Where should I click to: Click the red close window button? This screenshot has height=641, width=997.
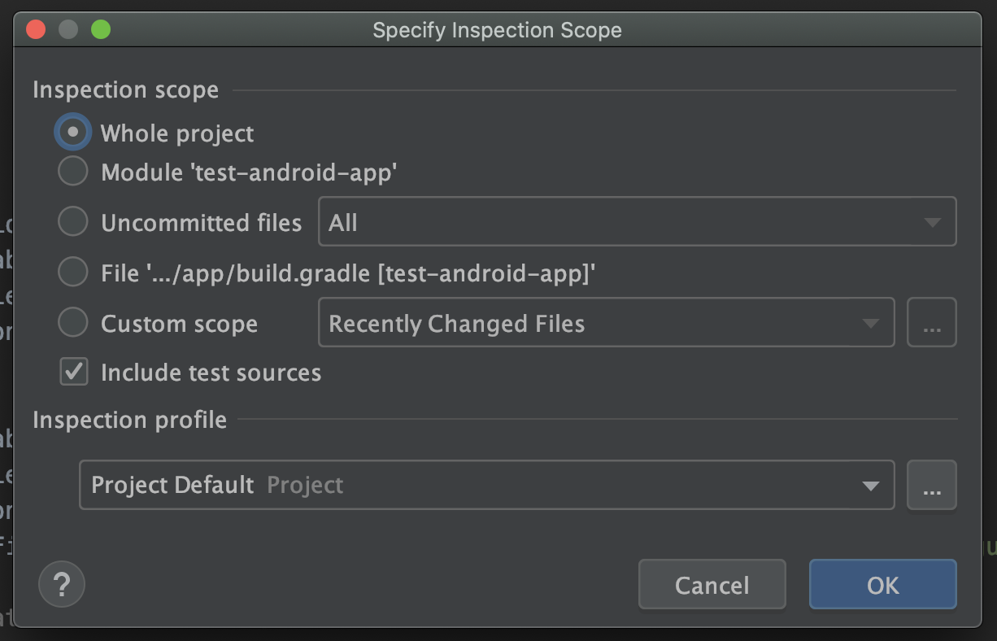tap(36, 30)
